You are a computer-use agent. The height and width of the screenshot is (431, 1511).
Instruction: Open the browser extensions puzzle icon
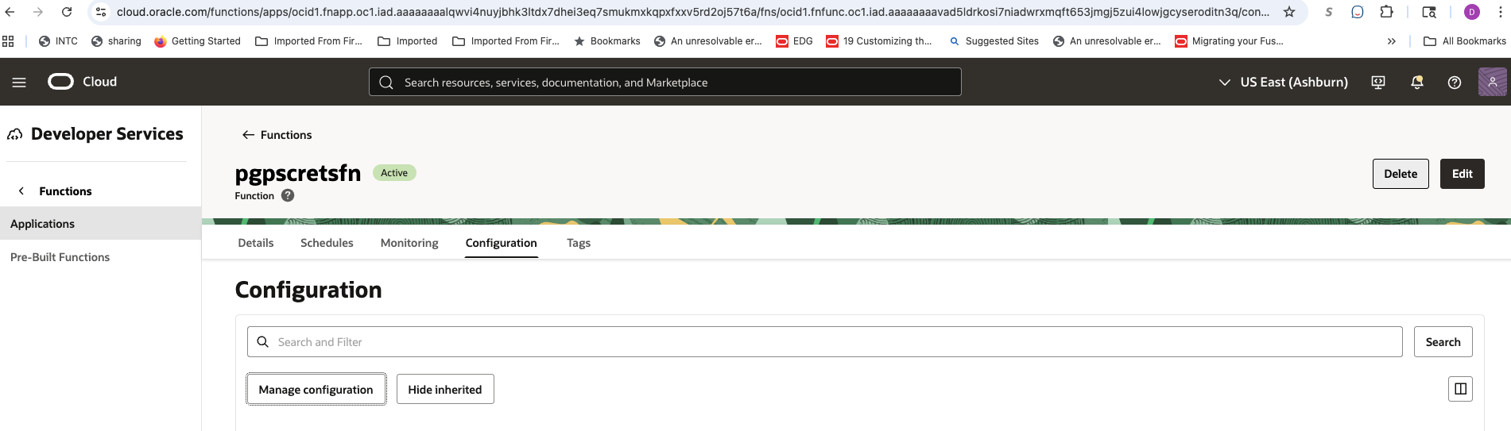[x=1386, y=12]
